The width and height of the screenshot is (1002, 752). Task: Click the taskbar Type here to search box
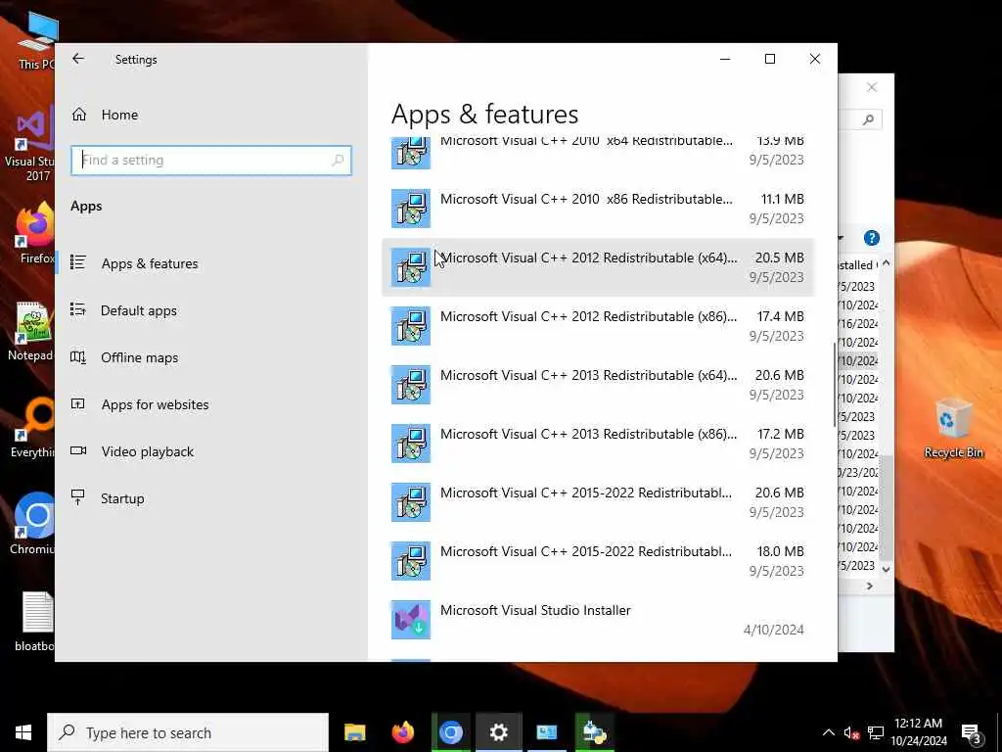(x=188, y=732)
